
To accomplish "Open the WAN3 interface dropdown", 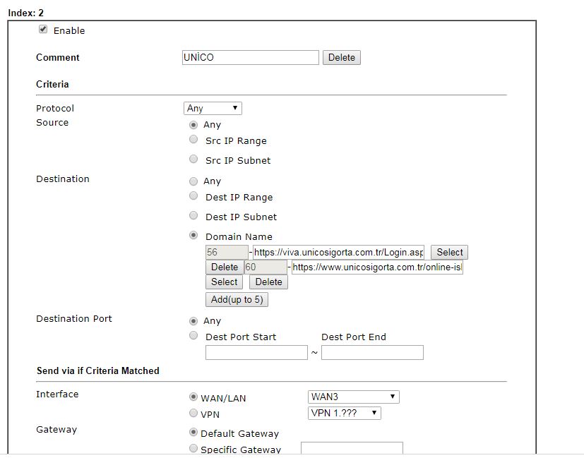I will pos(353,397).
